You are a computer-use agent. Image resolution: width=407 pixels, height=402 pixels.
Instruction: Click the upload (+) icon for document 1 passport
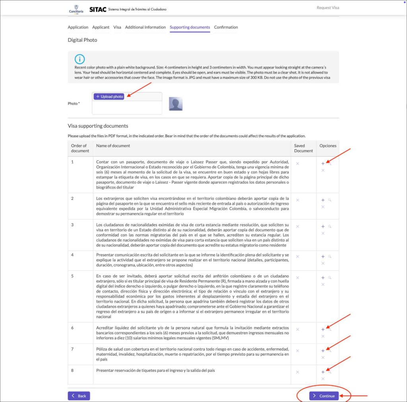(323, 163)
